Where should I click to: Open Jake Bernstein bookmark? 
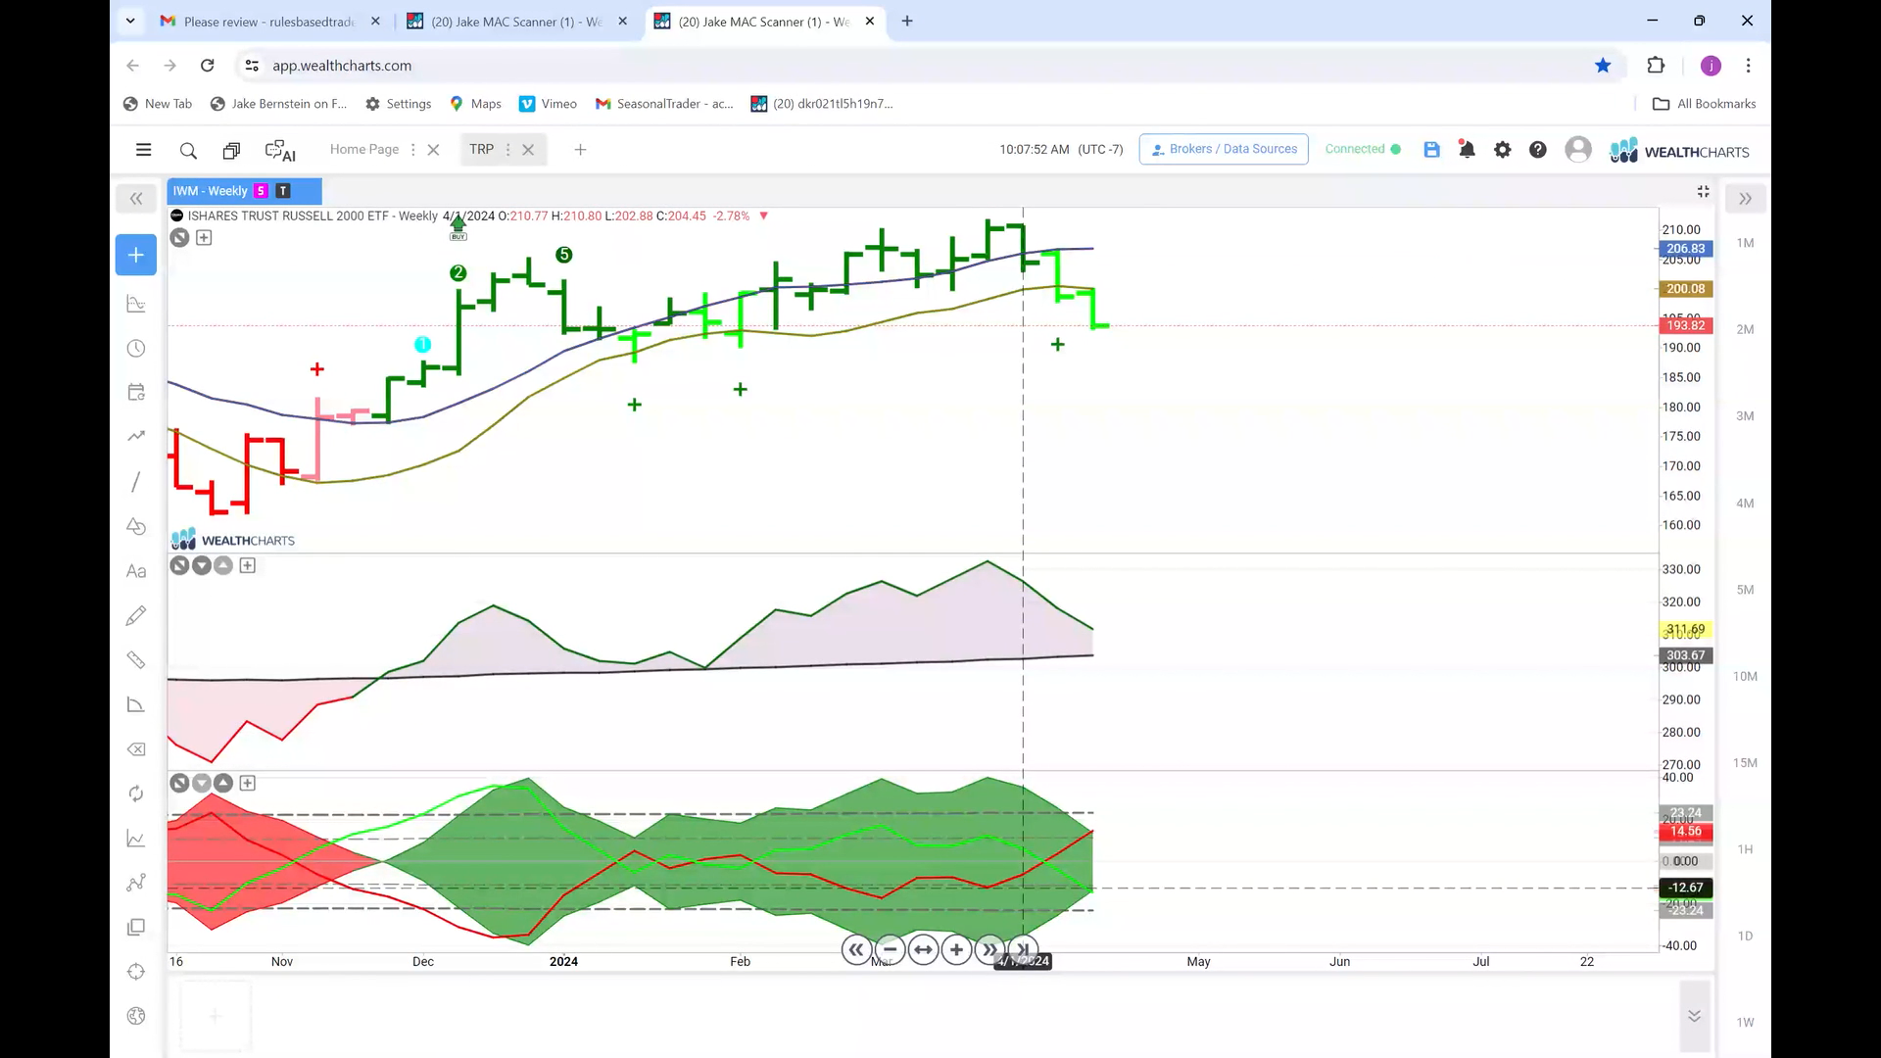point(279,104)
